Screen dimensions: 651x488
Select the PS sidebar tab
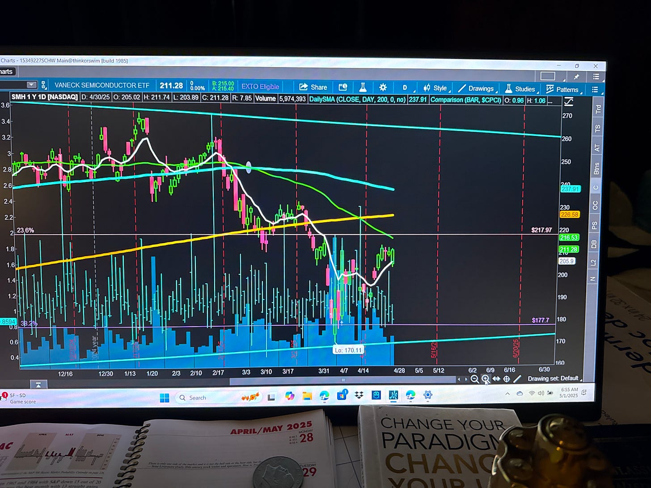[x=595, y=225]
